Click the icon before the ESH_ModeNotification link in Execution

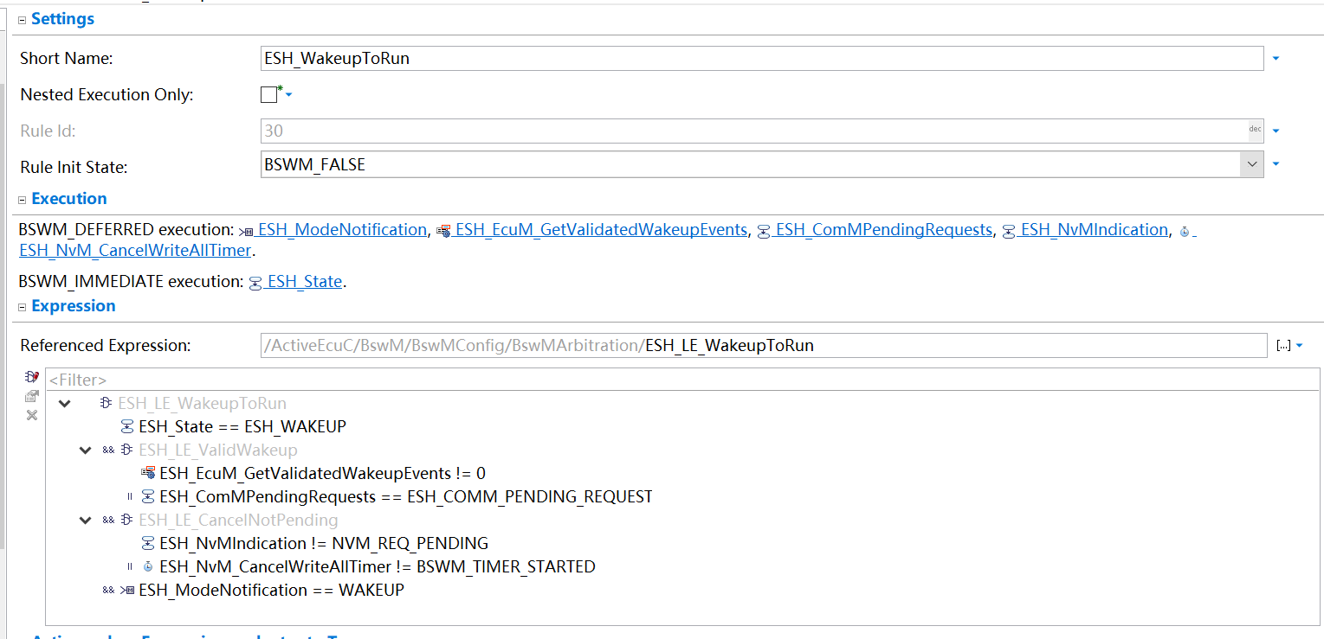point(246,231)
